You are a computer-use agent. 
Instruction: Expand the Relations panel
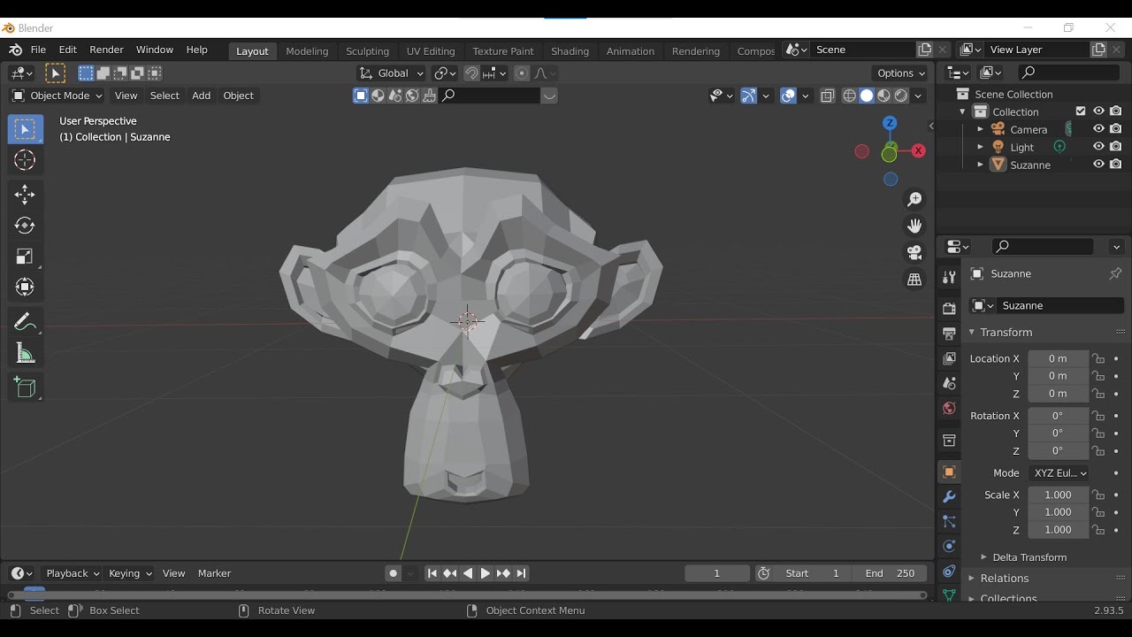tap(1005, 579)
